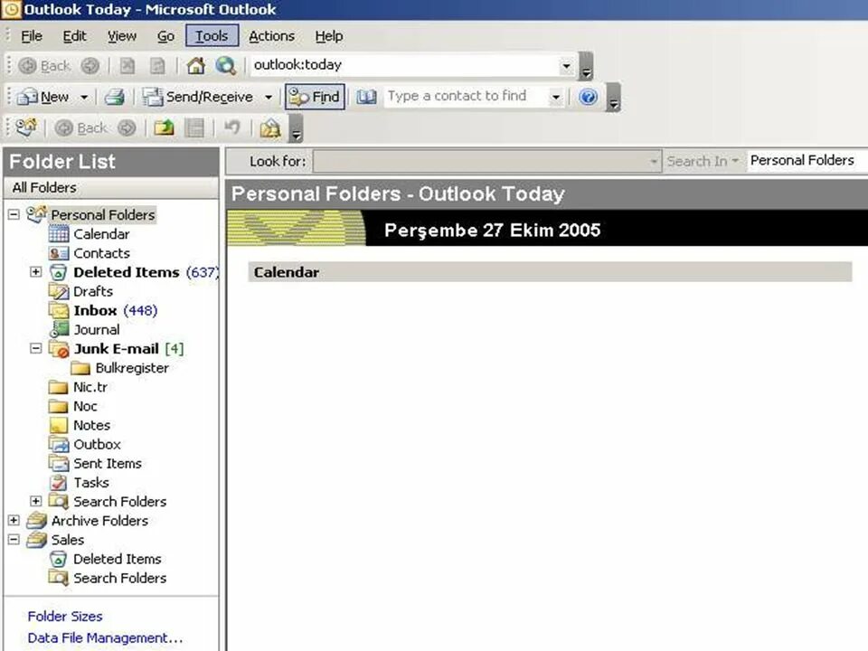Open the Go menu
The height and width of the screenshot is (651, 868).
coord(165,36)
